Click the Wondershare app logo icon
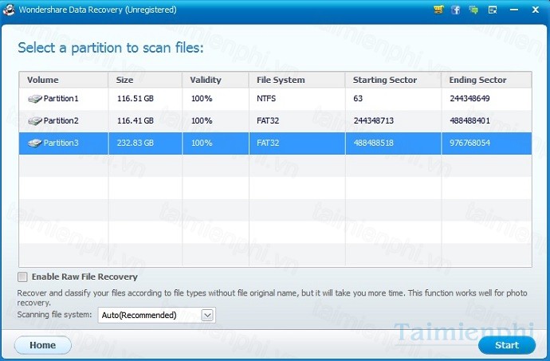This screenshot has width=550, height=361. (x=9, y=10)
